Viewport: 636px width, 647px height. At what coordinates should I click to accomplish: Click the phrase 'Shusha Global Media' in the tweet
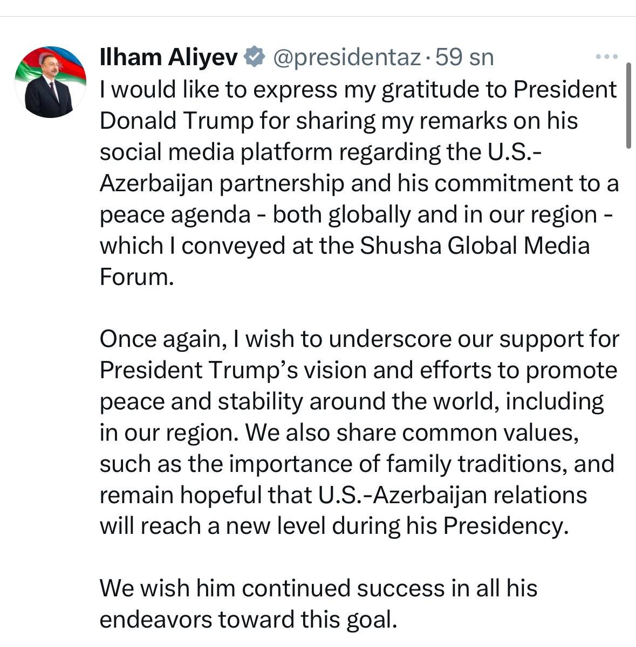[x=475, y=246]
